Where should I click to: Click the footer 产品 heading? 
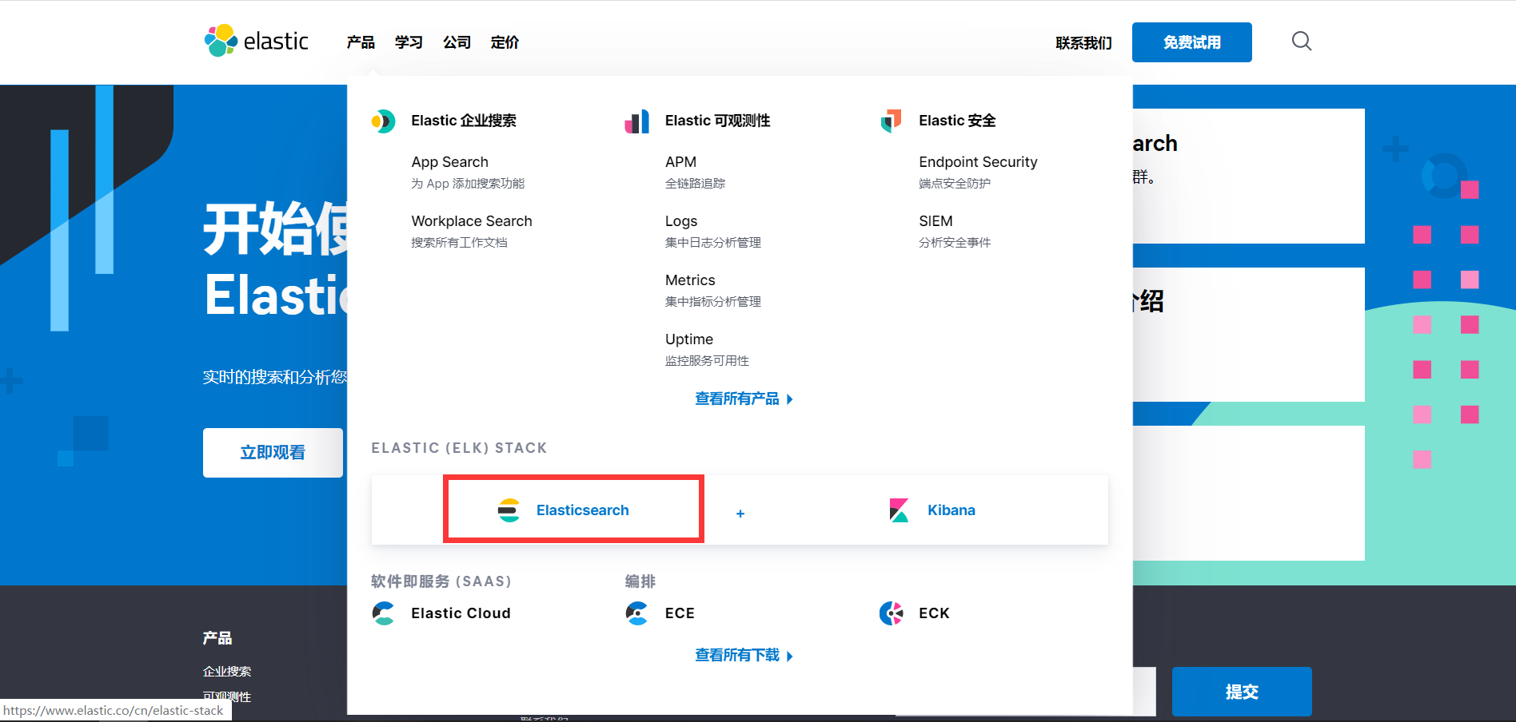tap(217, 638)
